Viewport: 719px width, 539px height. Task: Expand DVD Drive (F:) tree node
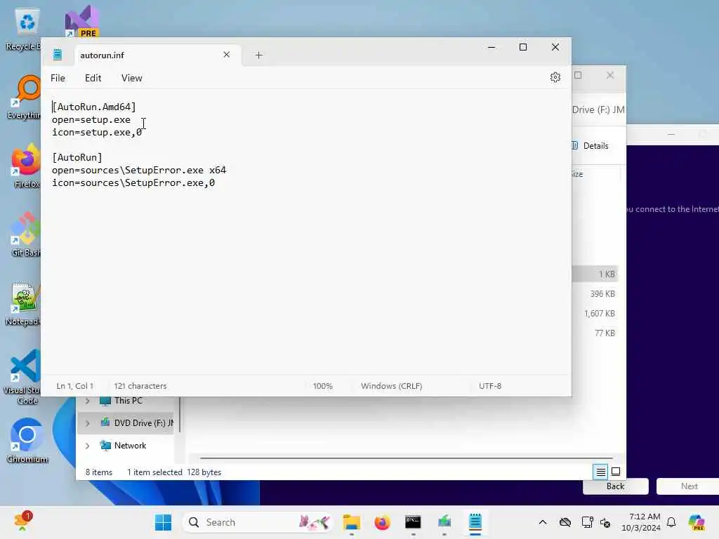(x=87, y=423)
